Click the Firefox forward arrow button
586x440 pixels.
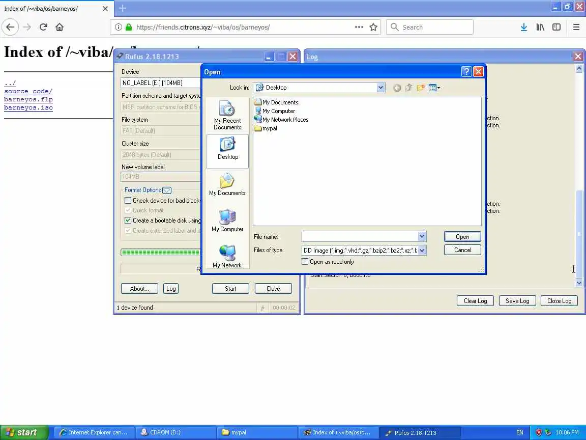point(27,27)
